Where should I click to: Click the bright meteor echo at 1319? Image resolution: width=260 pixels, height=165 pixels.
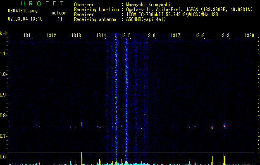pos(224,126)
